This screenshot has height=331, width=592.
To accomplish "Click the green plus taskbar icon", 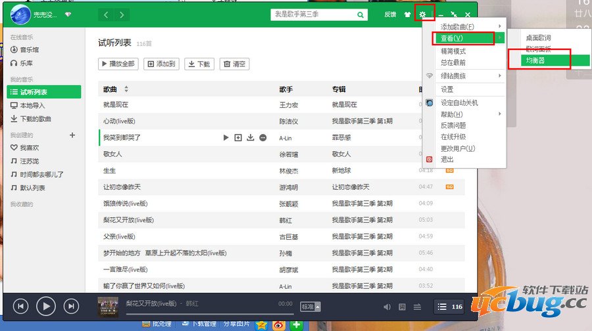I will click(297, 324).
